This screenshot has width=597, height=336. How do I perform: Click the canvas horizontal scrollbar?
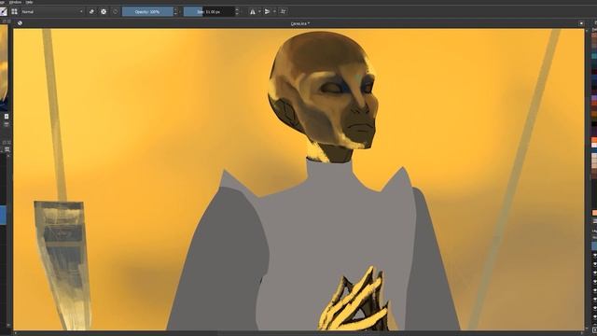pos(298,333)
